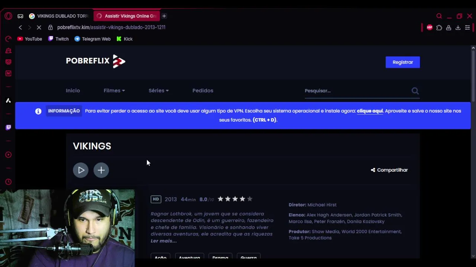Open the History clock sidebar icon
This screenshot has height=267, width=476.
pyautogui.click(x=8, y=182)
